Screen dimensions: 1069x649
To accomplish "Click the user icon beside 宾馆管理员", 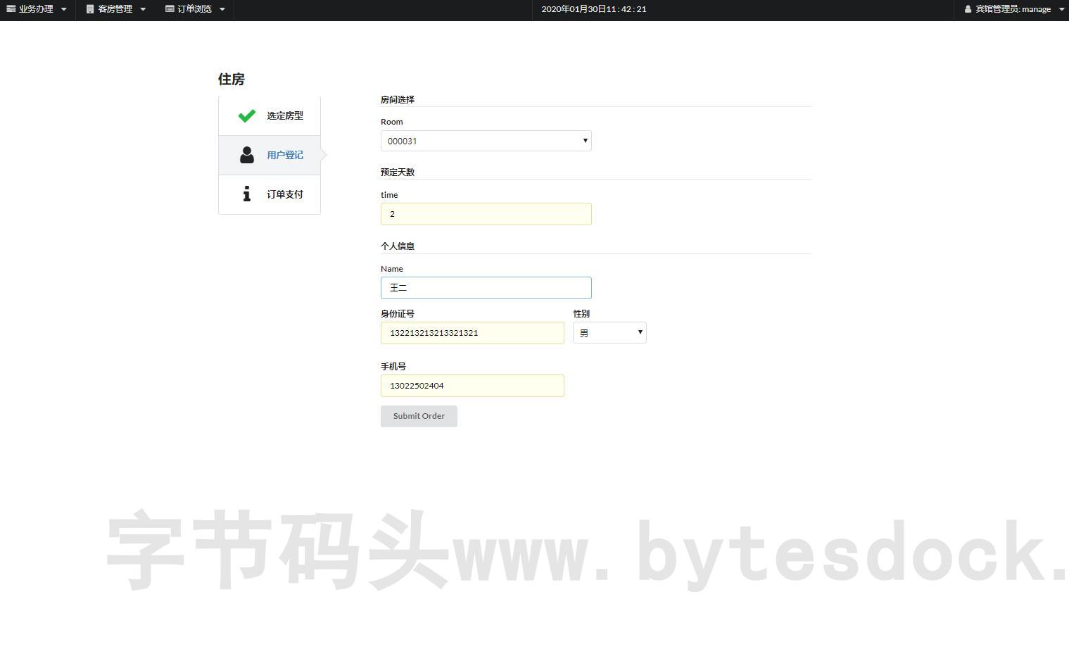I will point(968,9).
